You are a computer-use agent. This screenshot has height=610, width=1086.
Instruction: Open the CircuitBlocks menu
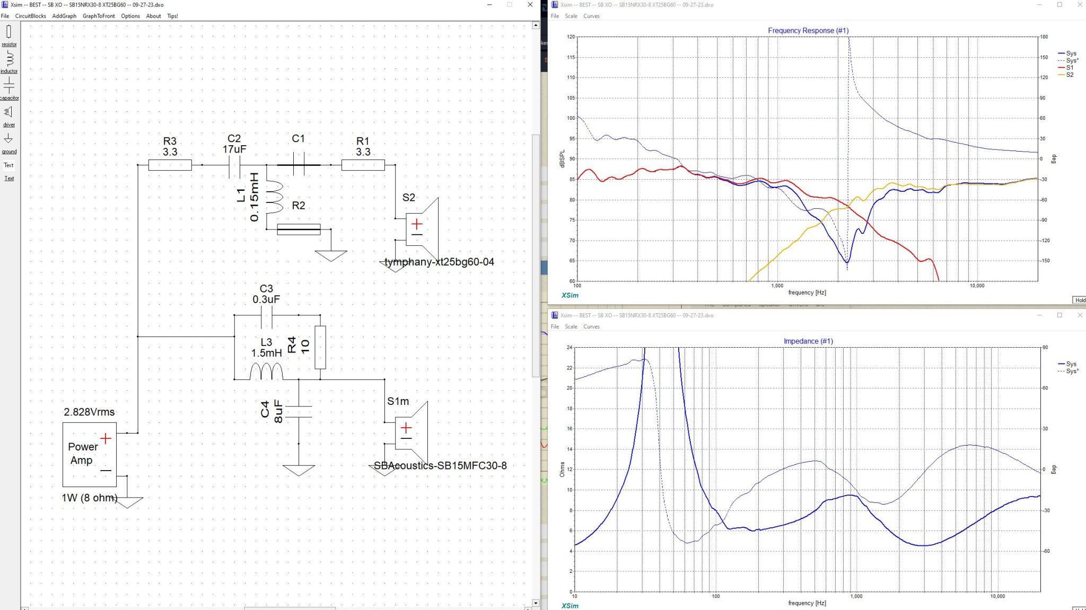tap(31, 16)
